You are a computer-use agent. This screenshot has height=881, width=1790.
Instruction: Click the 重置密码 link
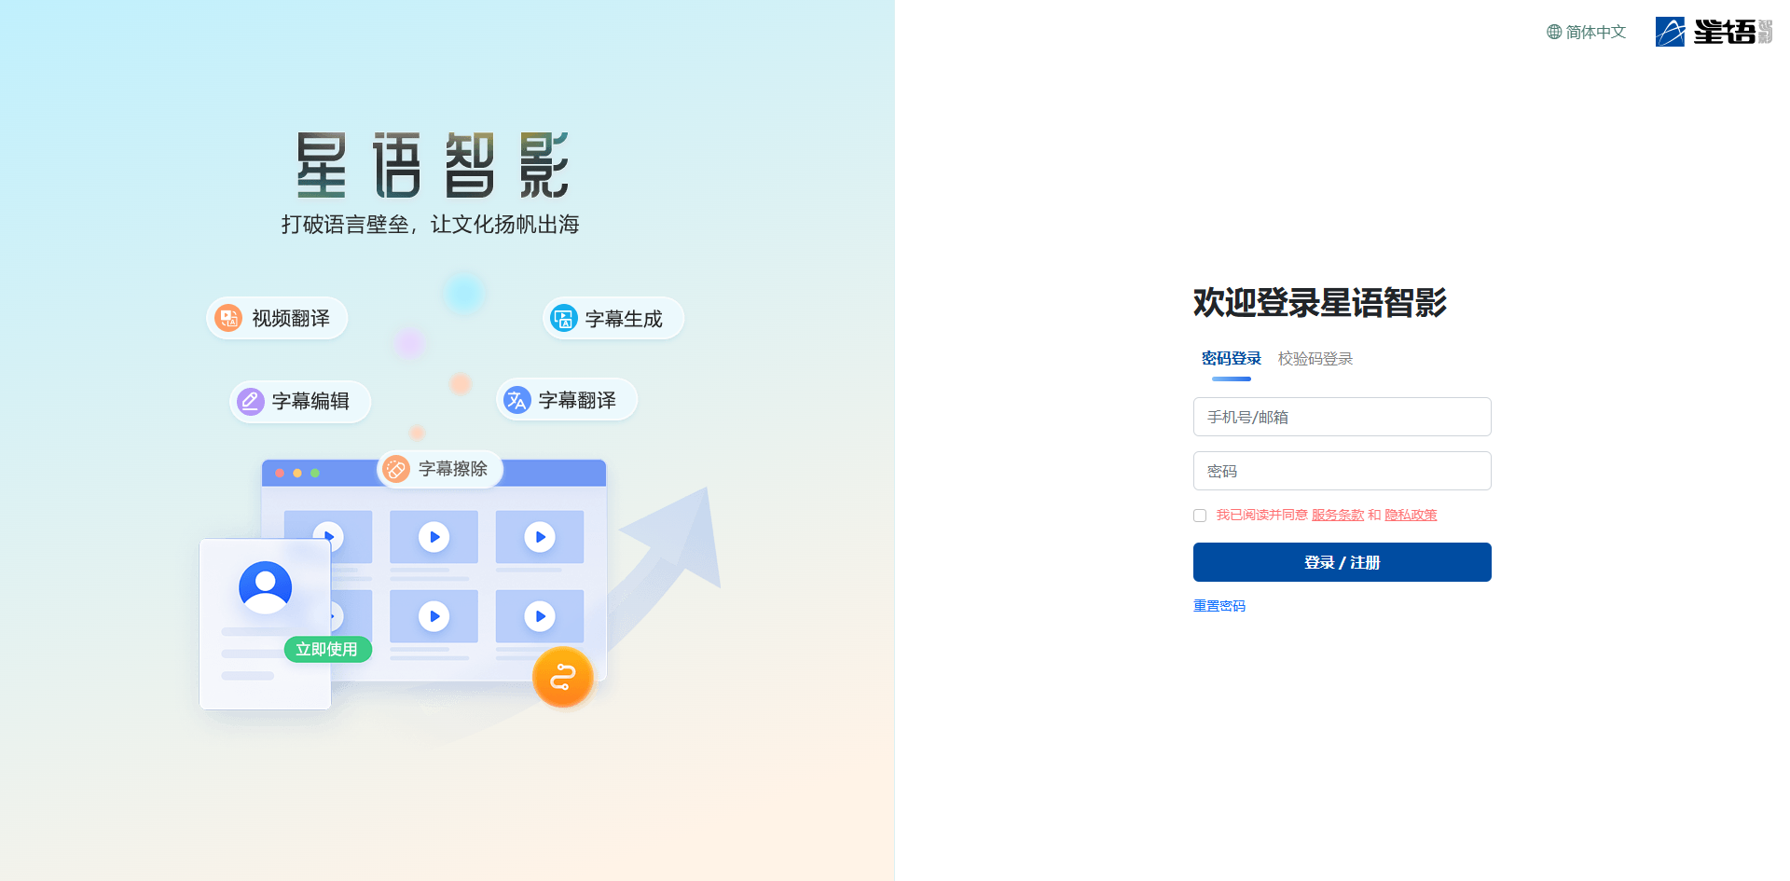point(1219,606)
